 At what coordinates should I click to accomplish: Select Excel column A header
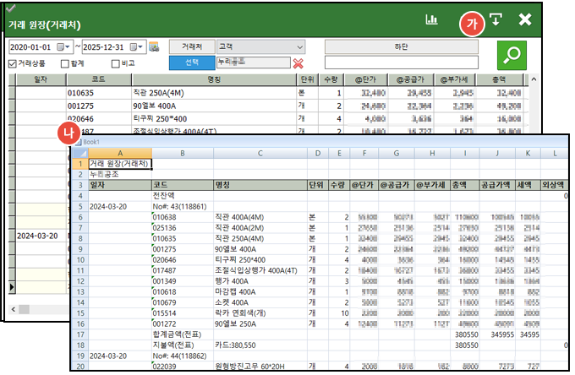tap(120, 154)
